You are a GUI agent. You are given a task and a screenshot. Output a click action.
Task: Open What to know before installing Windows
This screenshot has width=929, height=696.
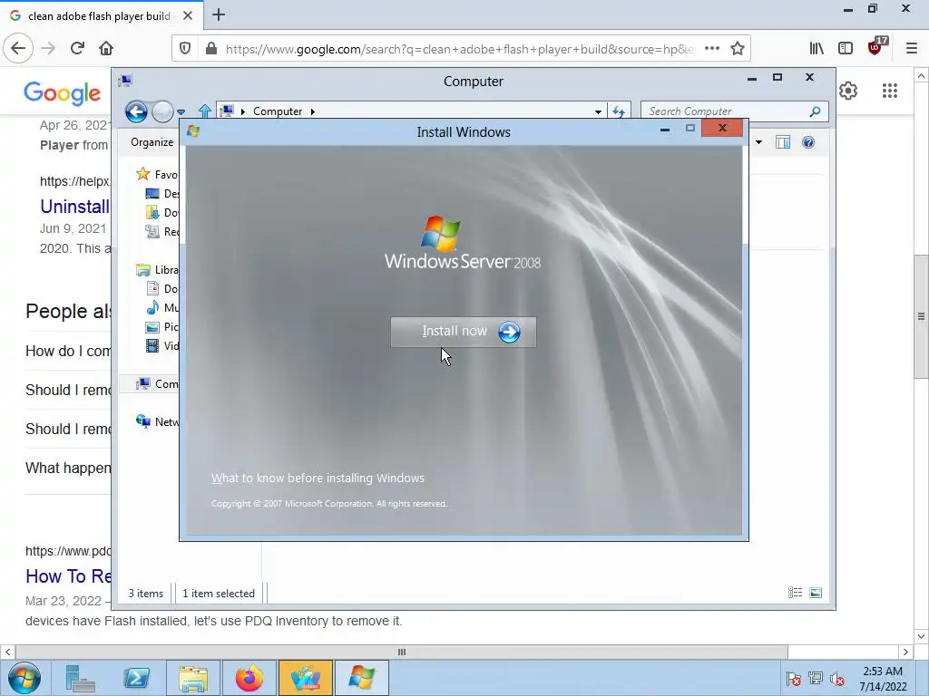[318, 478]
